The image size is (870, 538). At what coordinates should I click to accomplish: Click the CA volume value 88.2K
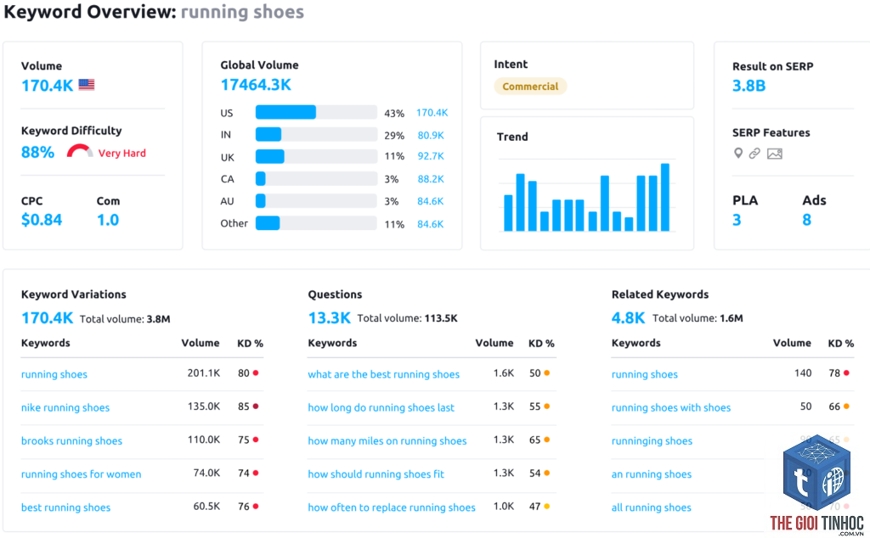(x=431, y=179)
